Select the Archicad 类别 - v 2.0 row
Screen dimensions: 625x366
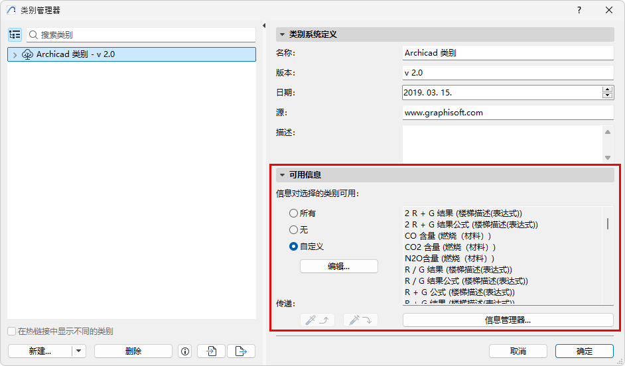(x=131, y=54)
